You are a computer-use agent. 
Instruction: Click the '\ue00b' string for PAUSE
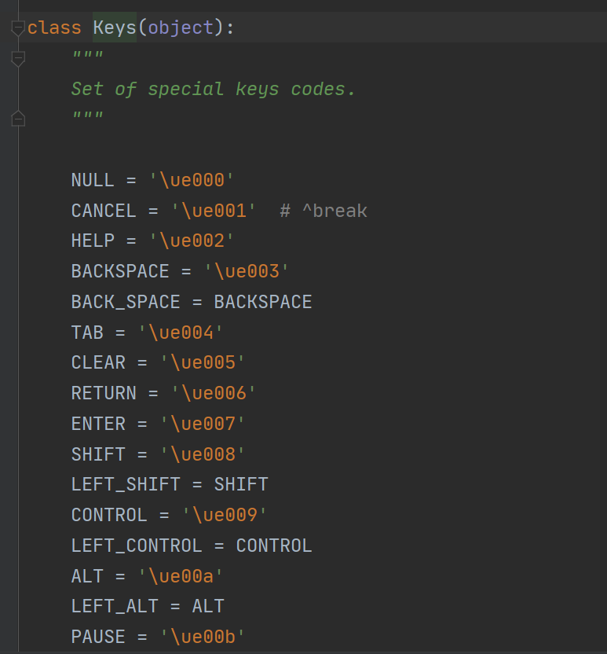tap(203, 637)
